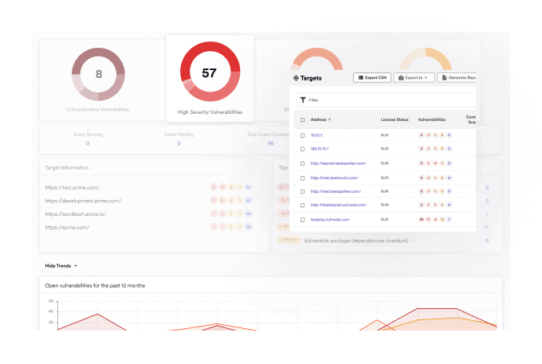Click the vulnerability count badges for testphp.vulnweb.com

435,219
